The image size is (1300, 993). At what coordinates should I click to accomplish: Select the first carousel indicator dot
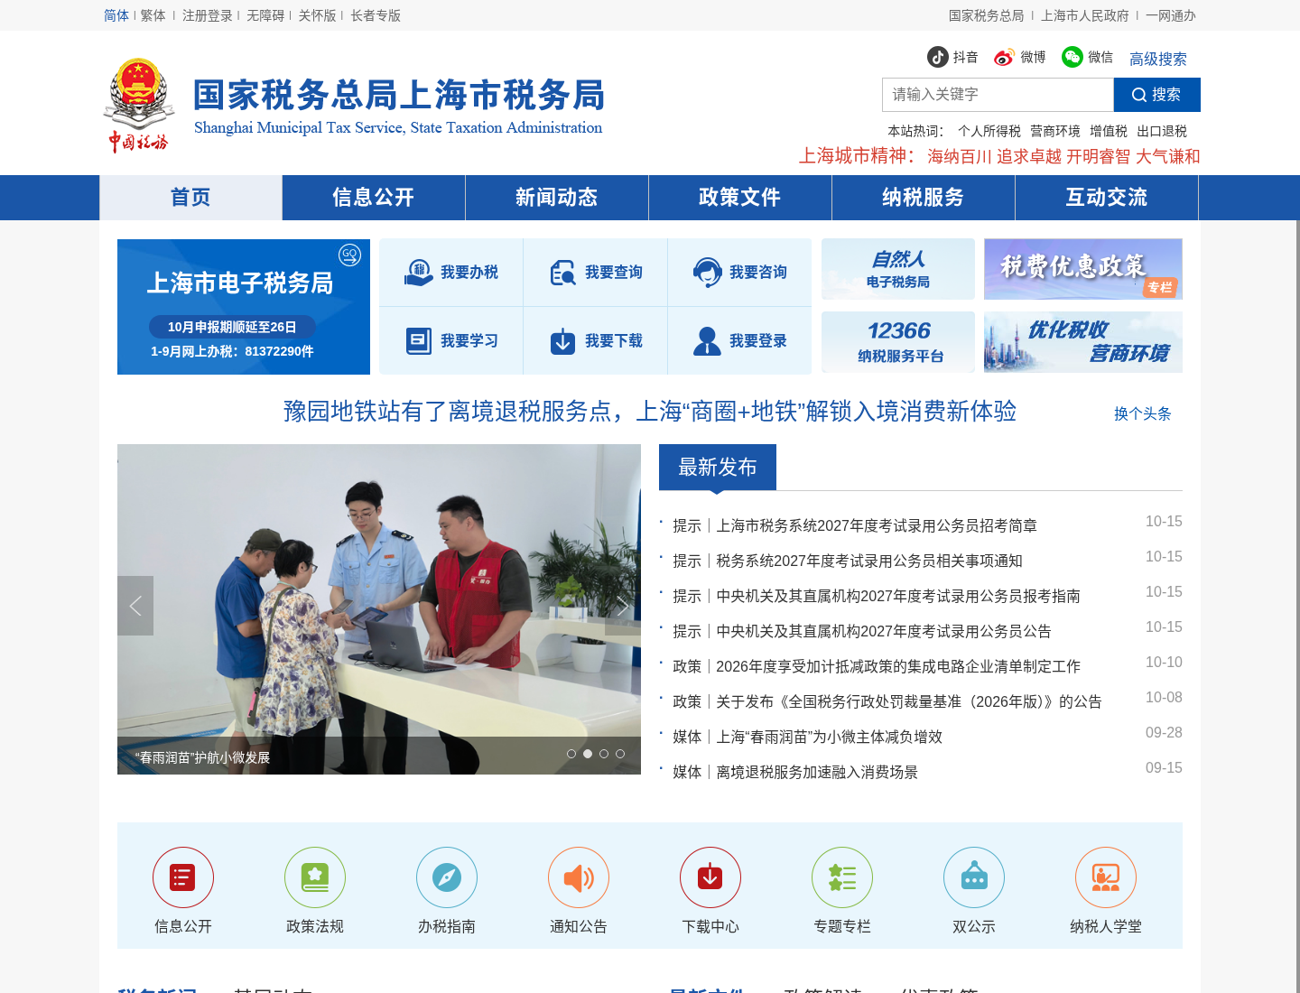pos(571,754)
